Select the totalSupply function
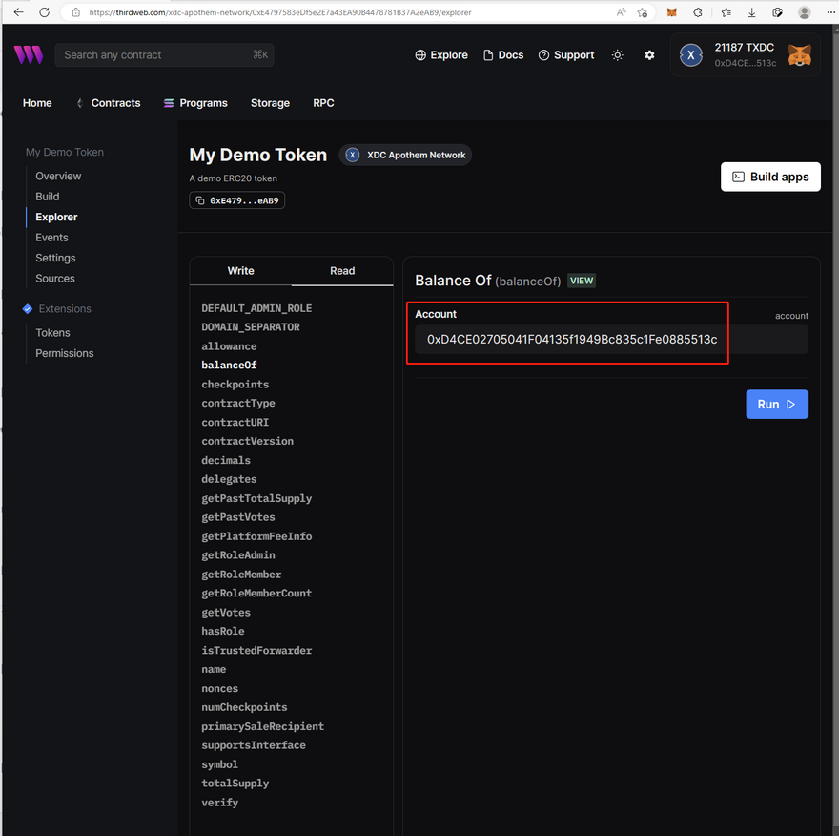839x836 pixels. tap(235, 784)
